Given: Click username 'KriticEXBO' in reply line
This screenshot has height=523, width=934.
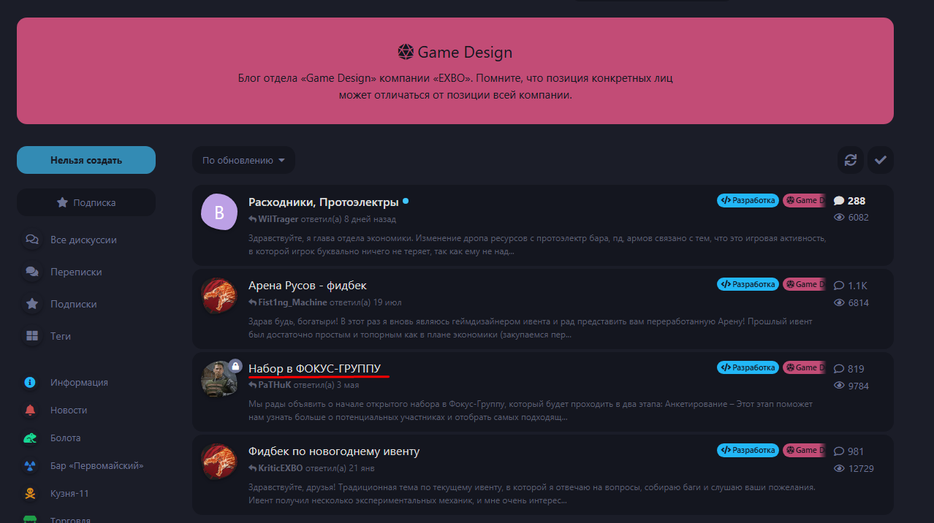Looking at the screenshot, I should click(x=280, y=468).
